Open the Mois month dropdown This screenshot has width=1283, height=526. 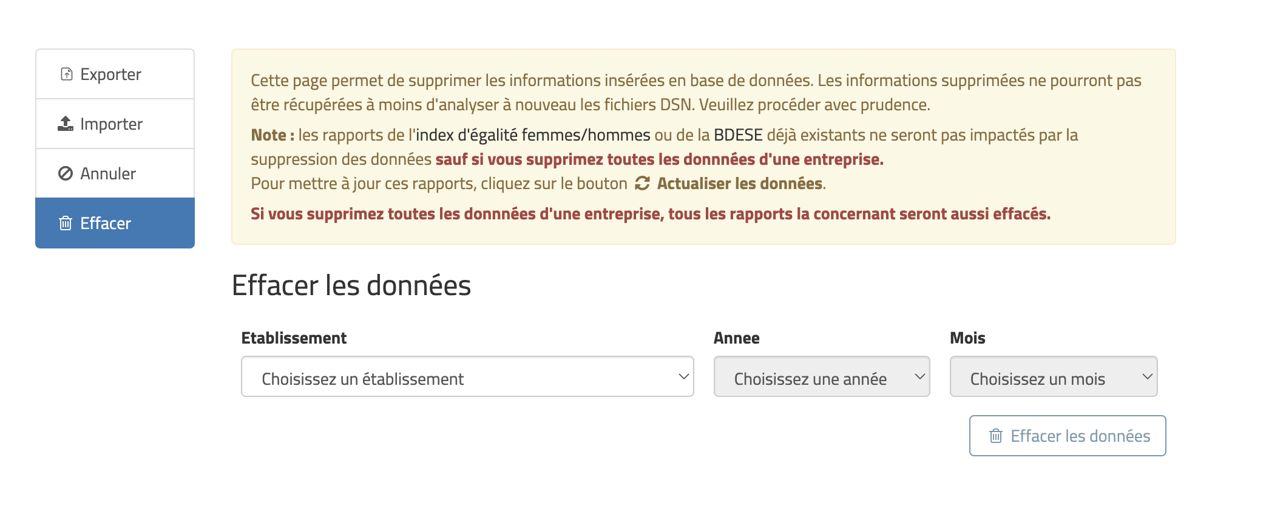coord(1054,376)
